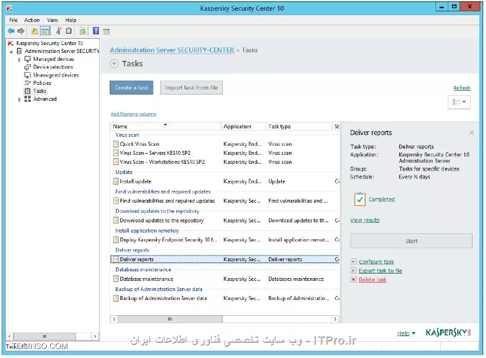The image size is (486, 358).
Task: Open the Add/Remove columns link
Action: 133,114
